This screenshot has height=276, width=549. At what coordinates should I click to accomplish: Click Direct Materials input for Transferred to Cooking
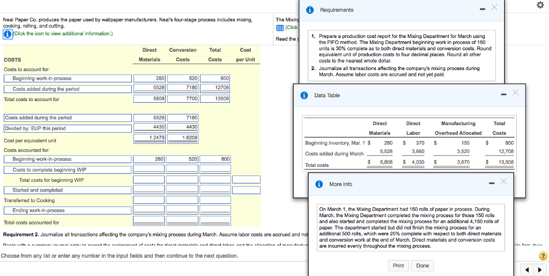coord(150,200)
